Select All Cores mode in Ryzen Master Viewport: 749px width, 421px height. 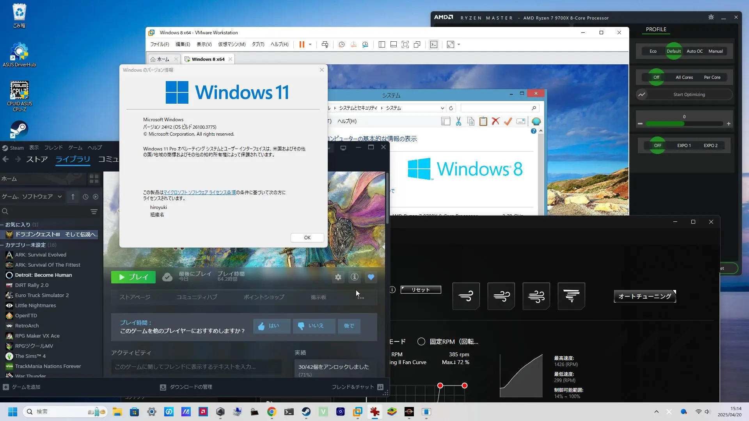tap(684, 77)
